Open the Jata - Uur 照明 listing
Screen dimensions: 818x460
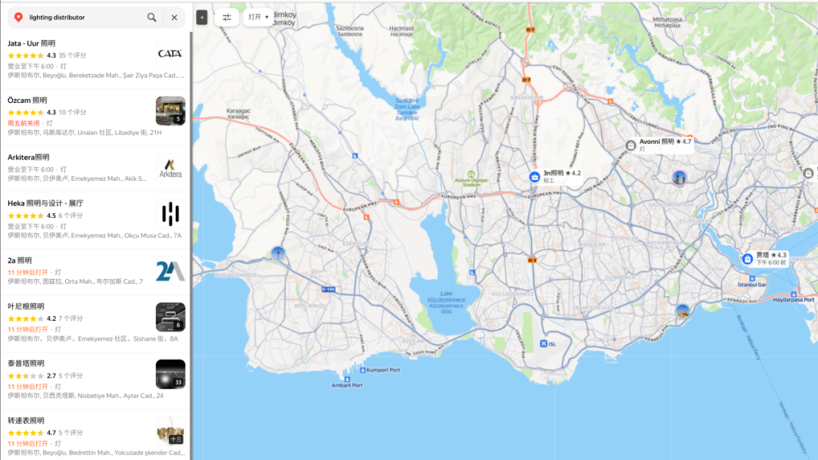point(32,44)
